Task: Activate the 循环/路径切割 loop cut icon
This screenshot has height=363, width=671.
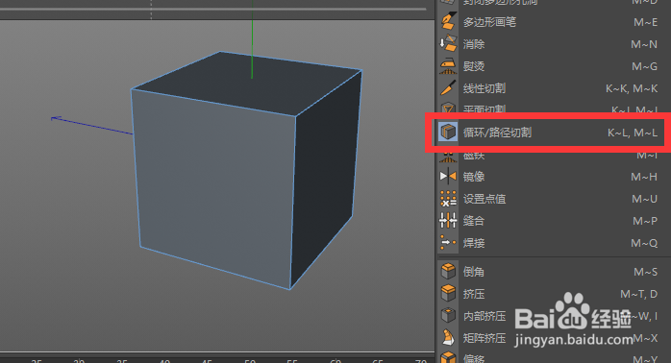Action: pos(448,133)
